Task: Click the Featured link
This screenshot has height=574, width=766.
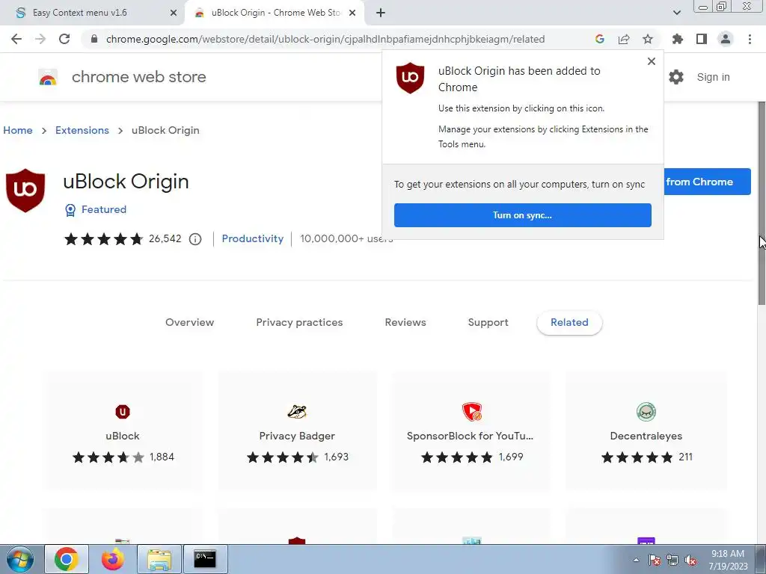Action: [x=103, y=209]
